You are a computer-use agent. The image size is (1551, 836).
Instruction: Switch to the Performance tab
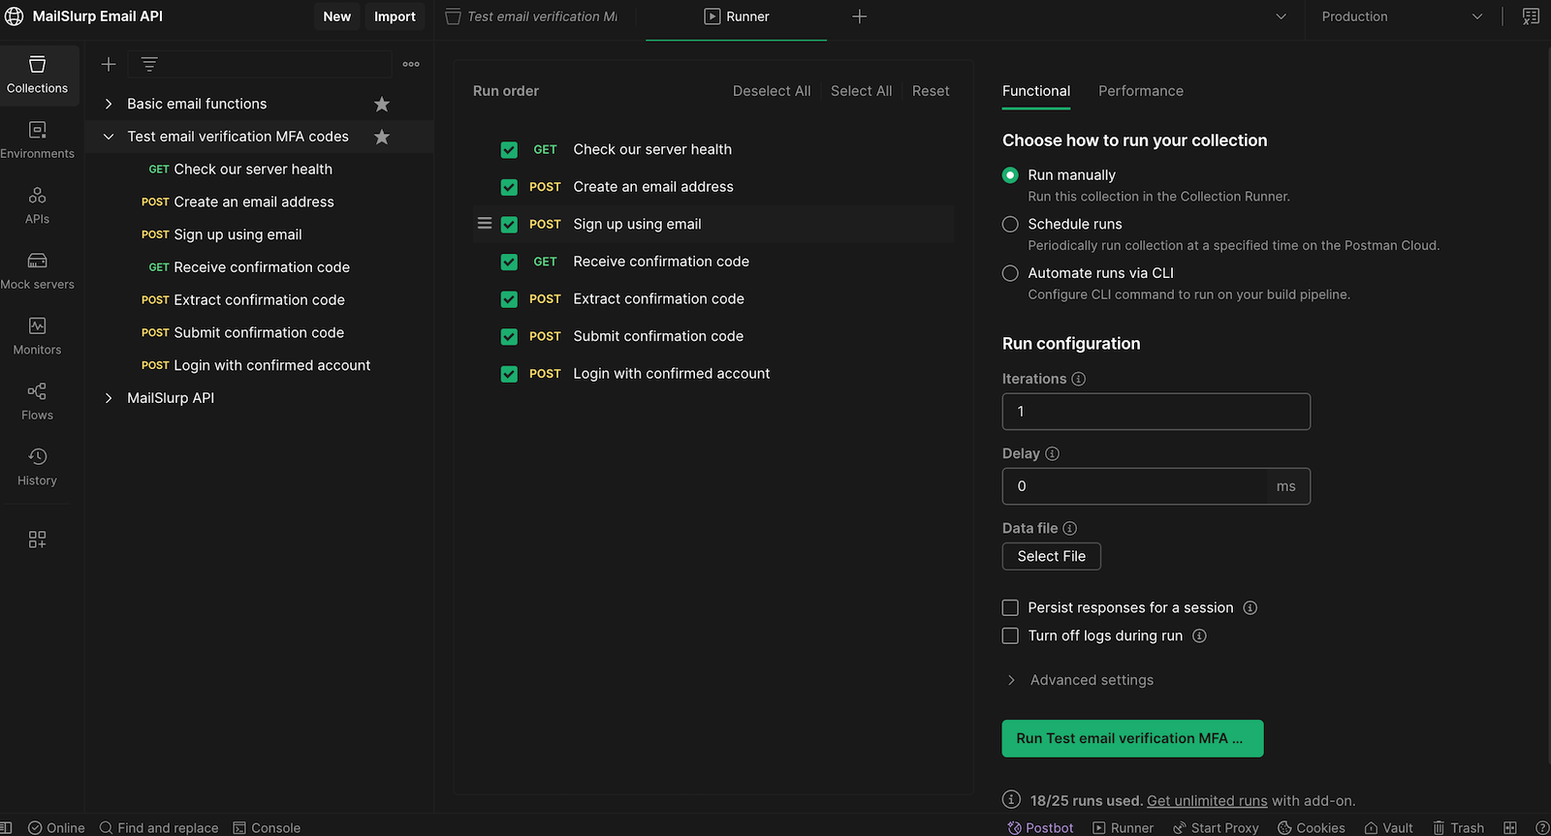(1140, 91)
